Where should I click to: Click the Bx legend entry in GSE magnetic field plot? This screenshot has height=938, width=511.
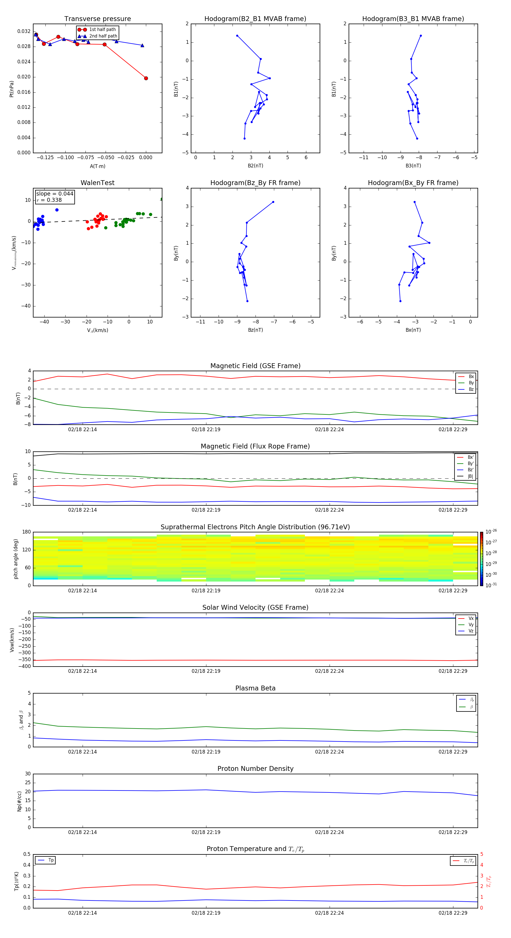(x=466, y=377)
